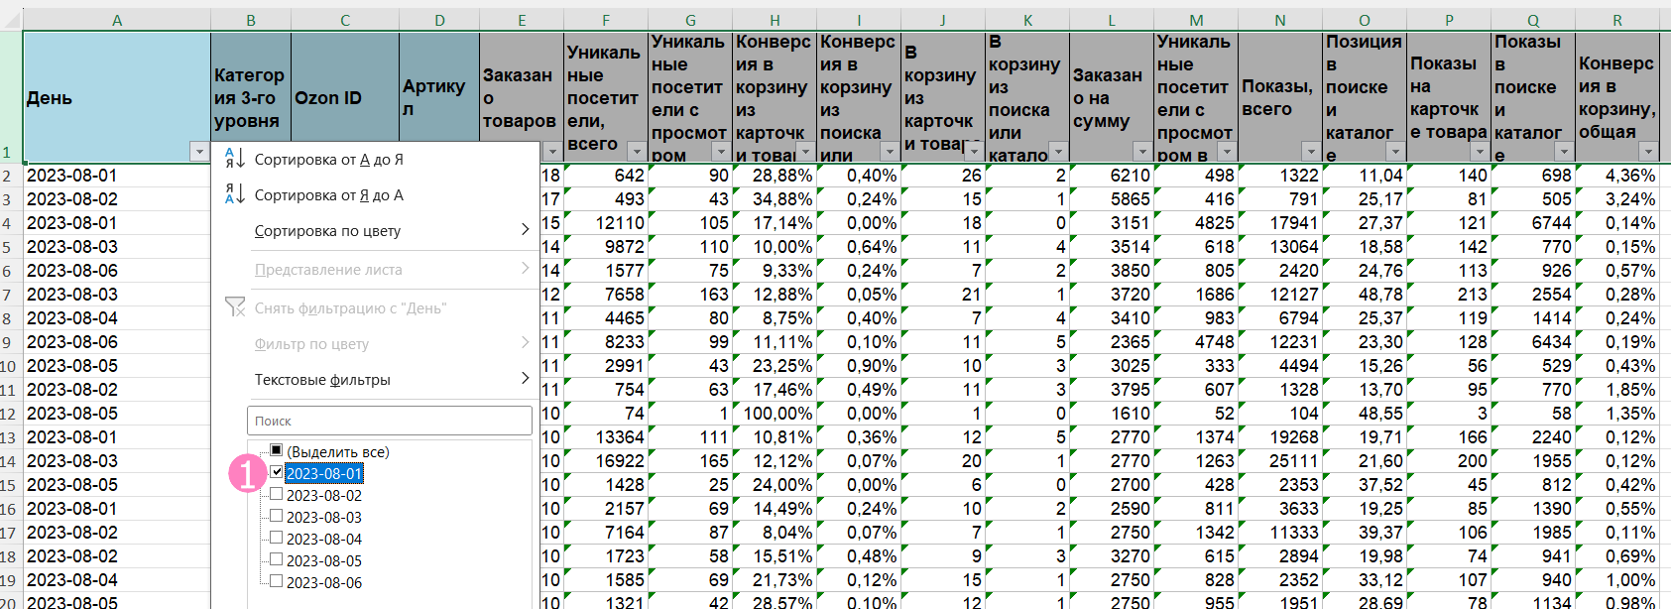Select column G by its header letter

[690, 20]
